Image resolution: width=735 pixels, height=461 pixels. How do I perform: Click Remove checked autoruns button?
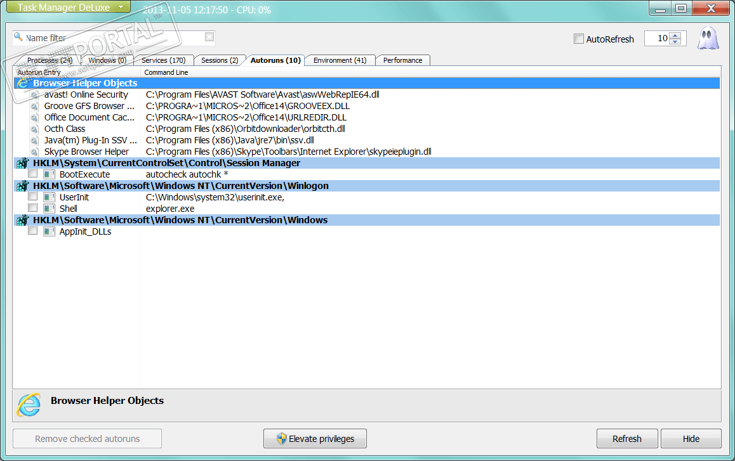(x=87, y=439)
